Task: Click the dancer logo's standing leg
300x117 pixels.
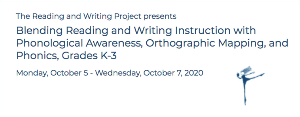Action: point(245,93)
